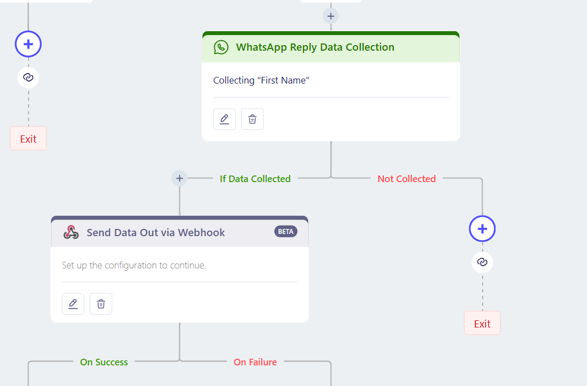The width and height of the screenshot is (587, 386).
Task: Add step with blue plus under Not Collected
Action: (x=482, y=229)
